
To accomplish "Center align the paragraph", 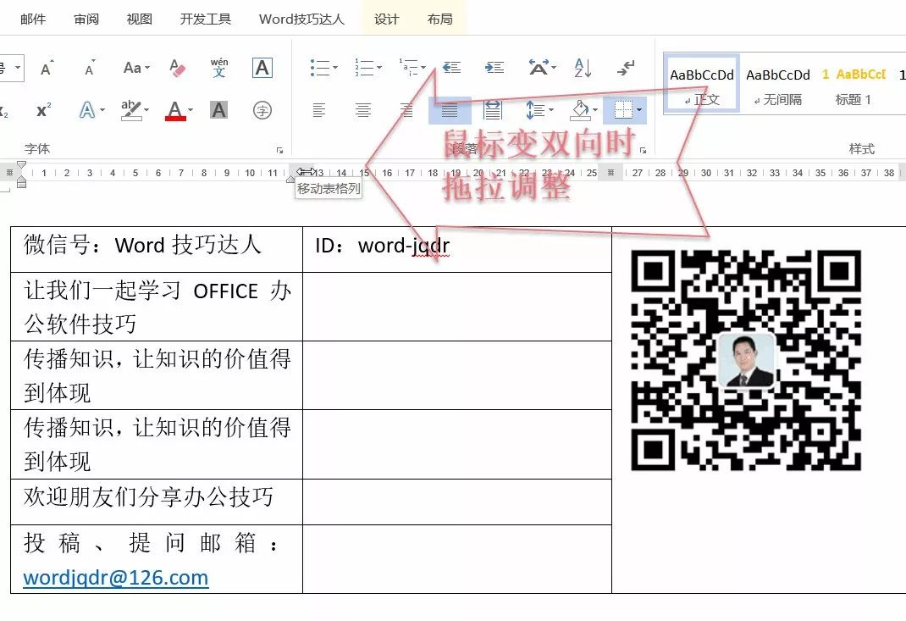I will (x=363, y=110).
